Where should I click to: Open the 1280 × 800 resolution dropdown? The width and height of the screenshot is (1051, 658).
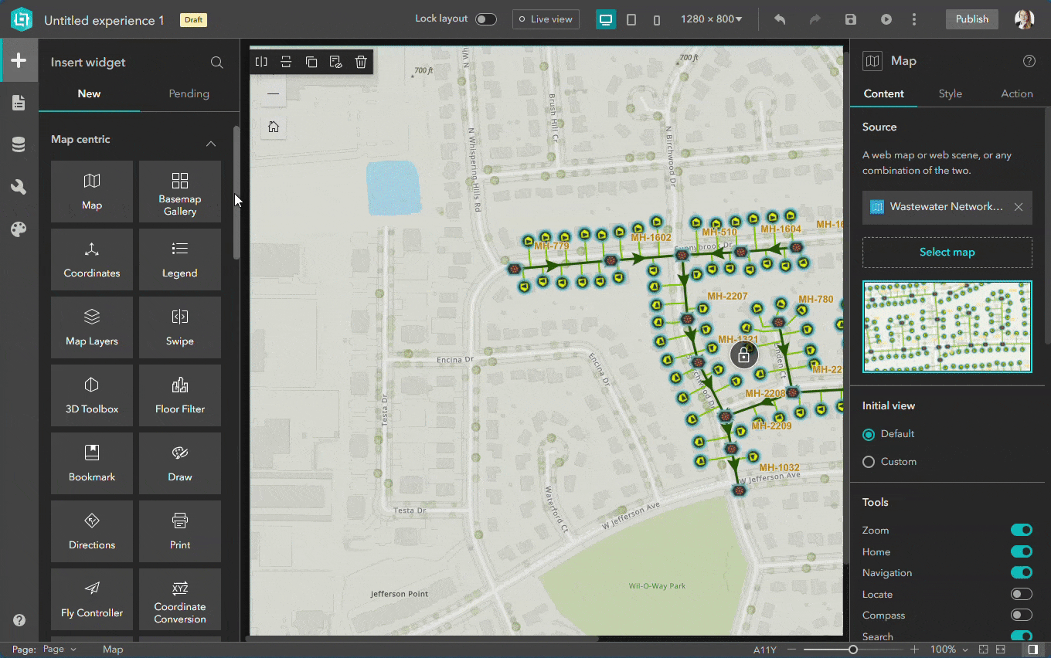711,19
